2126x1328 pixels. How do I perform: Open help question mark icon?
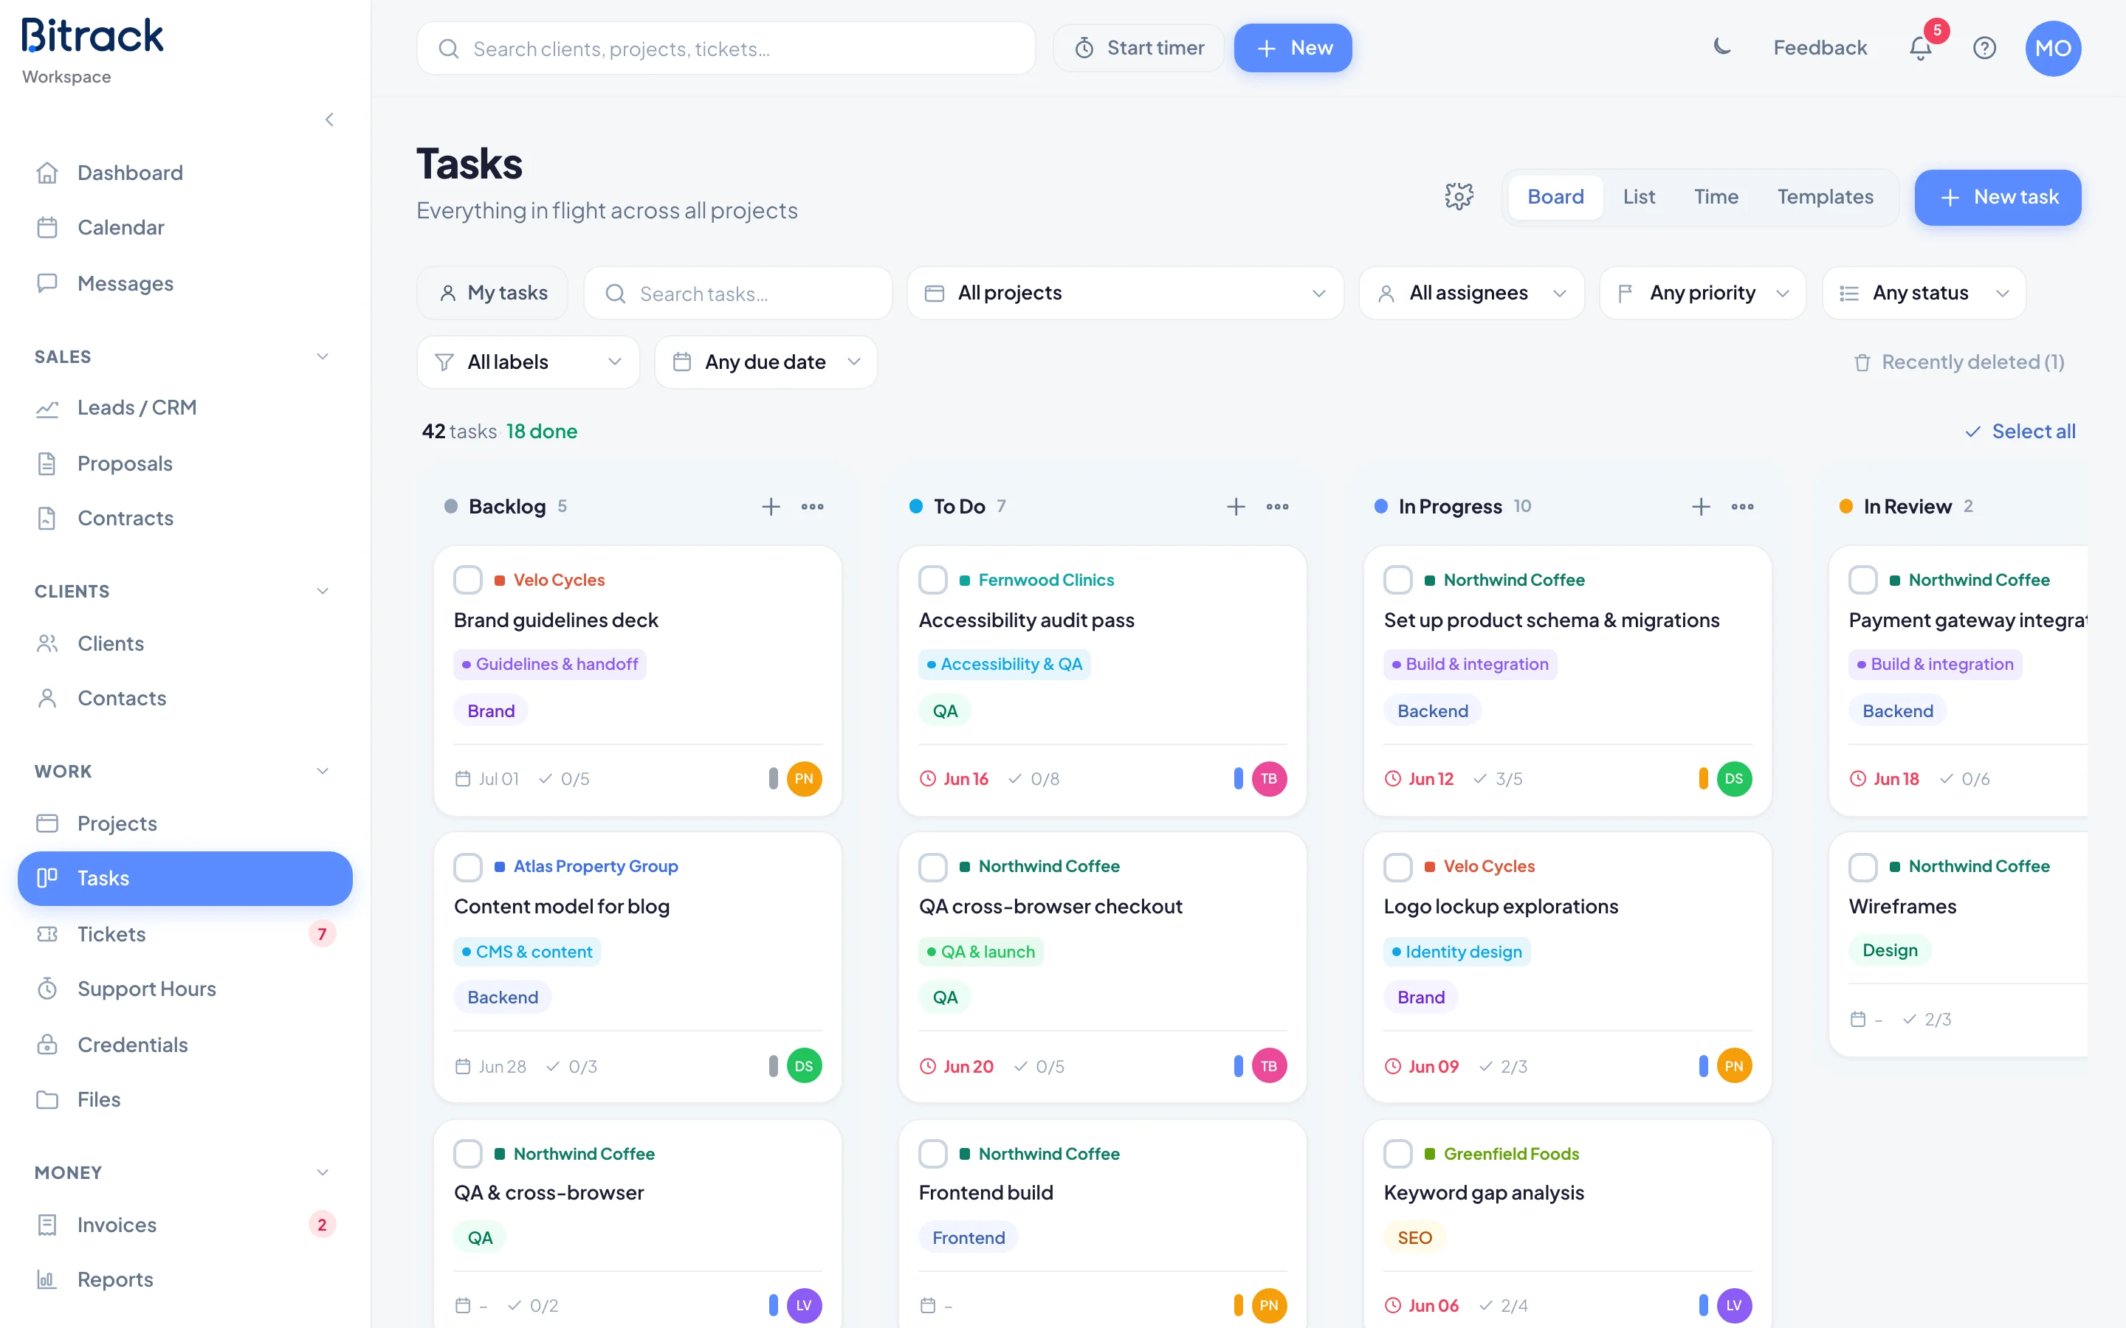1984,48
